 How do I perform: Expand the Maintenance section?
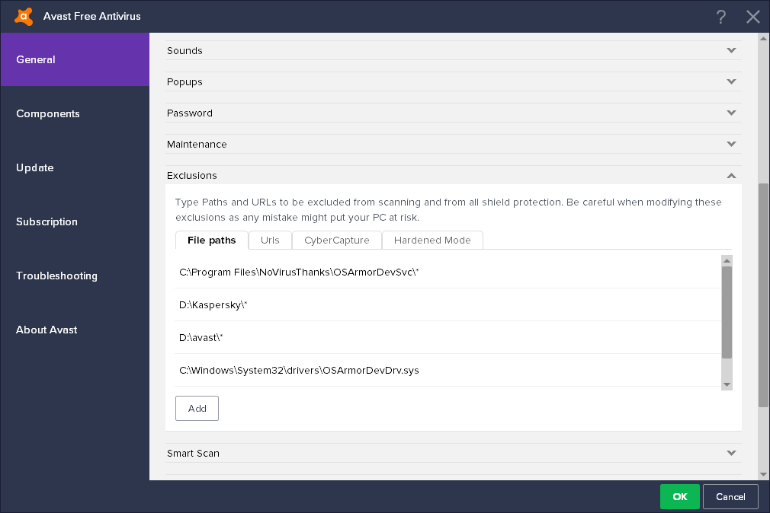point(731,145)
